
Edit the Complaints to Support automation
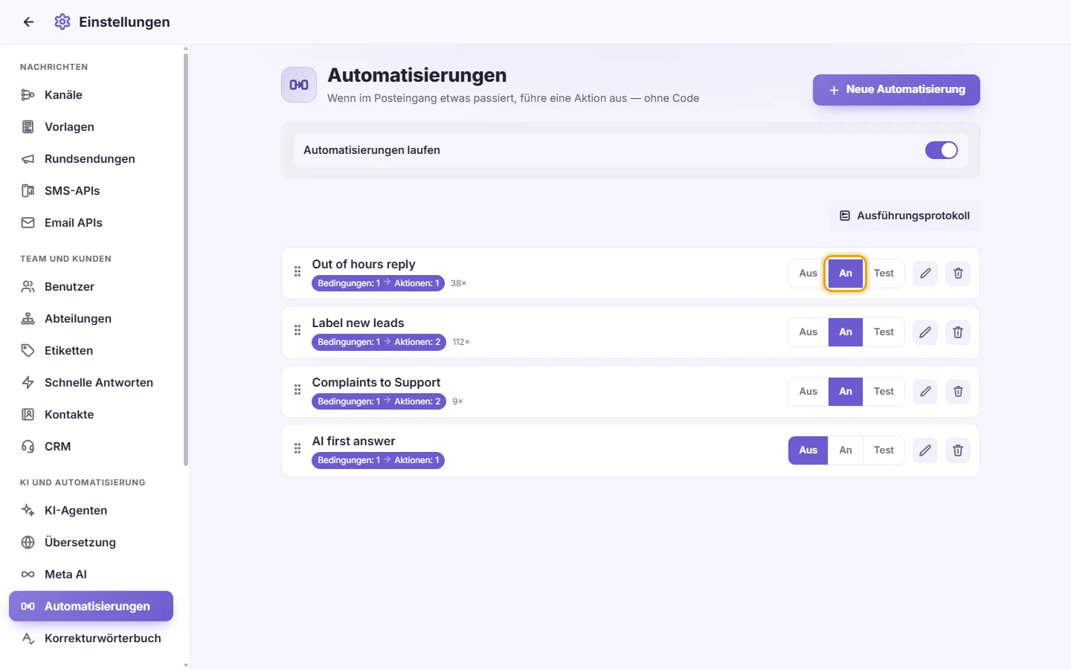pyautogui.click(x=925, y=392)
